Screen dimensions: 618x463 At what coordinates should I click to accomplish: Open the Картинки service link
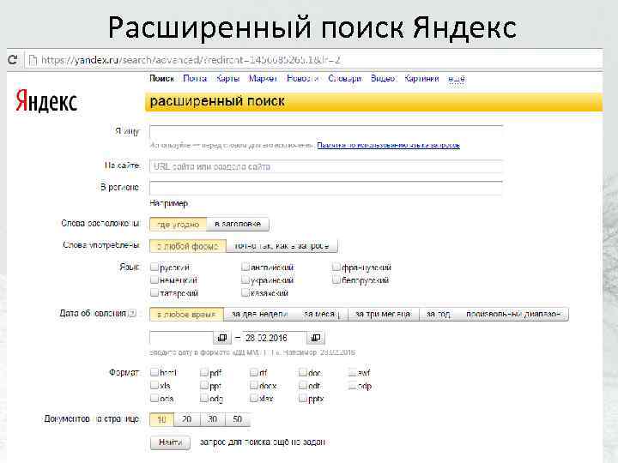coord(421,78)
